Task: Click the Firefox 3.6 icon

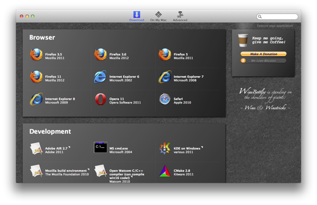Action: coord(101,54)
